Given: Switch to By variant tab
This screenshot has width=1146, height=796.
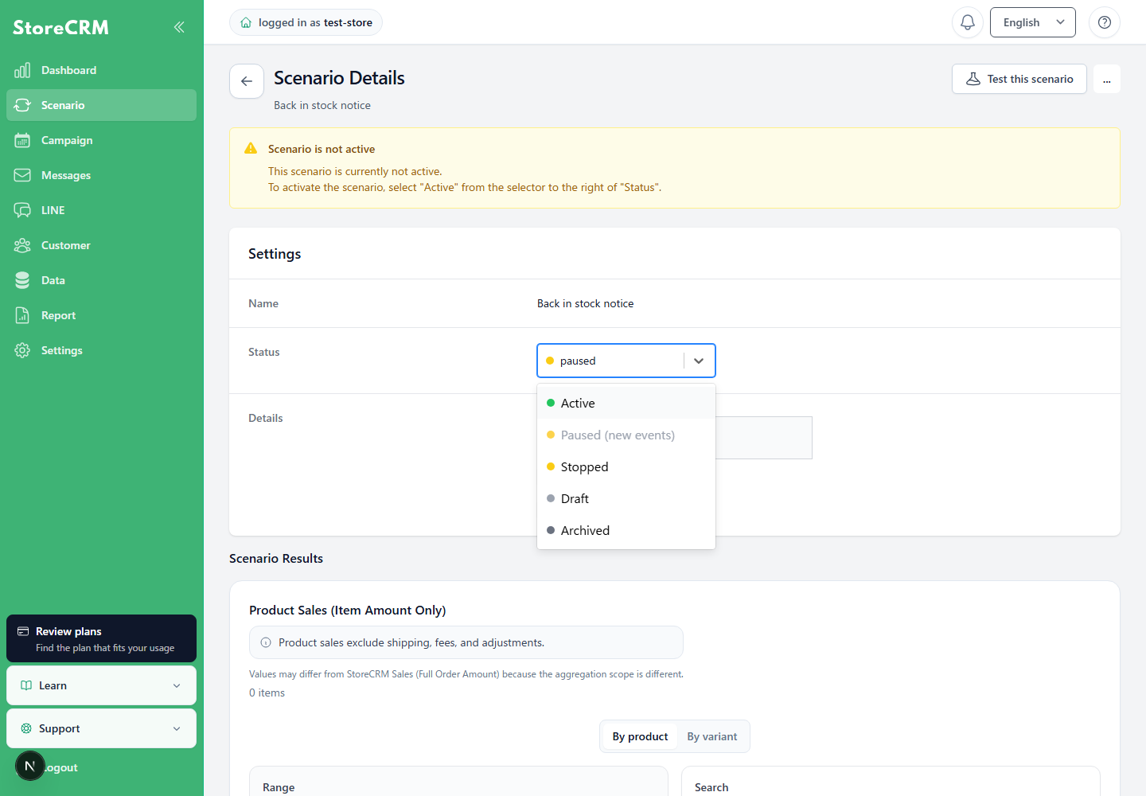Looking at the screenshot, I should coord(712,736).
